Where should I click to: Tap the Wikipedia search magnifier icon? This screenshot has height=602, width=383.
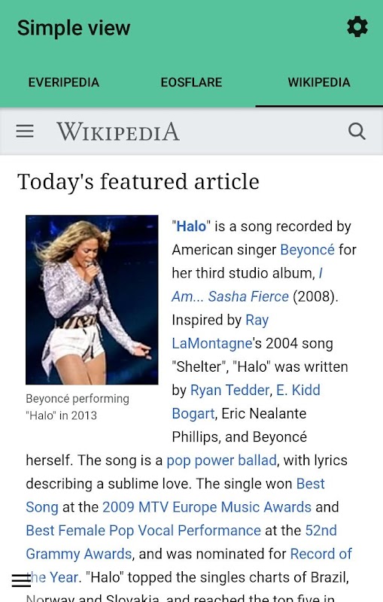(357, 131)
